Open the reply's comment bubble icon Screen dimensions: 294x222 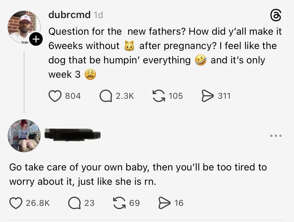click(x=74, y=203)
